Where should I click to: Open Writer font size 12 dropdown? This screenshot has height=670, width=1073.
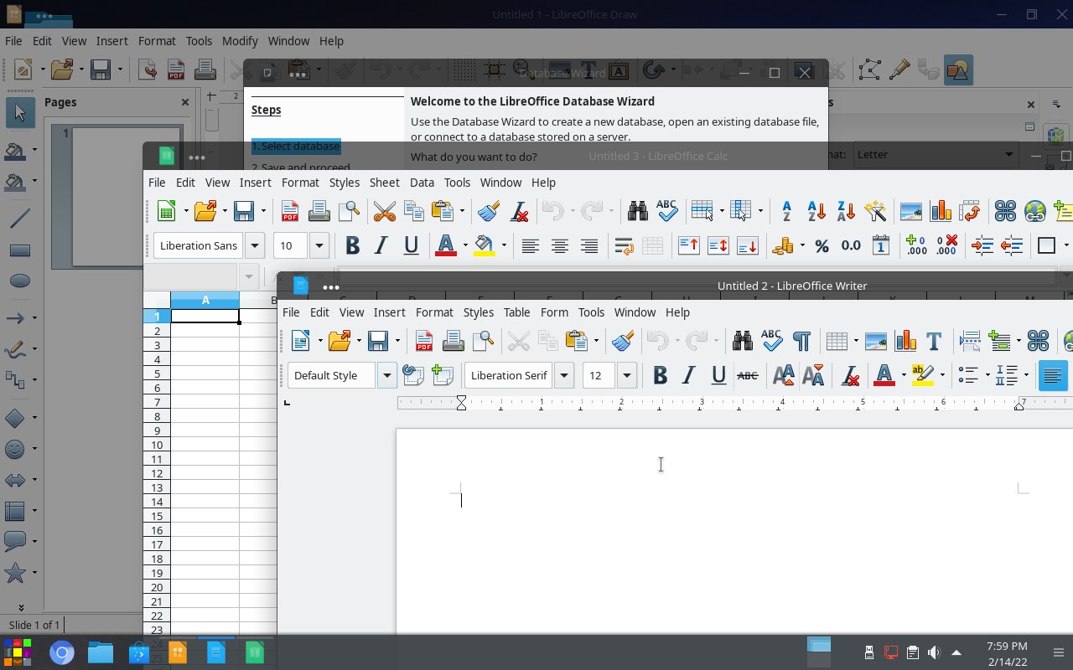point(627,376)
